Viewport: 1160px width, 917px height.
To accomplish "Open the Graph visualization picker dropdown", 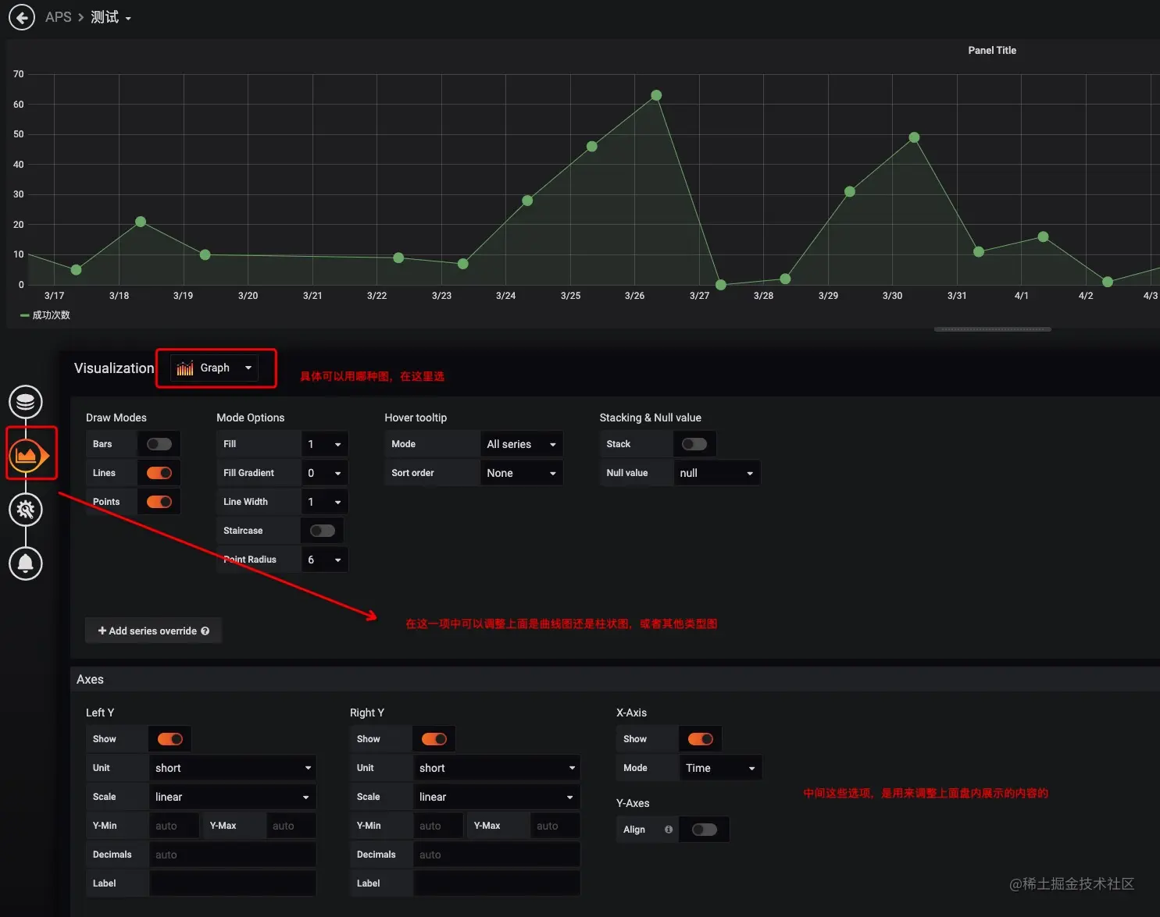I will 214,368.
